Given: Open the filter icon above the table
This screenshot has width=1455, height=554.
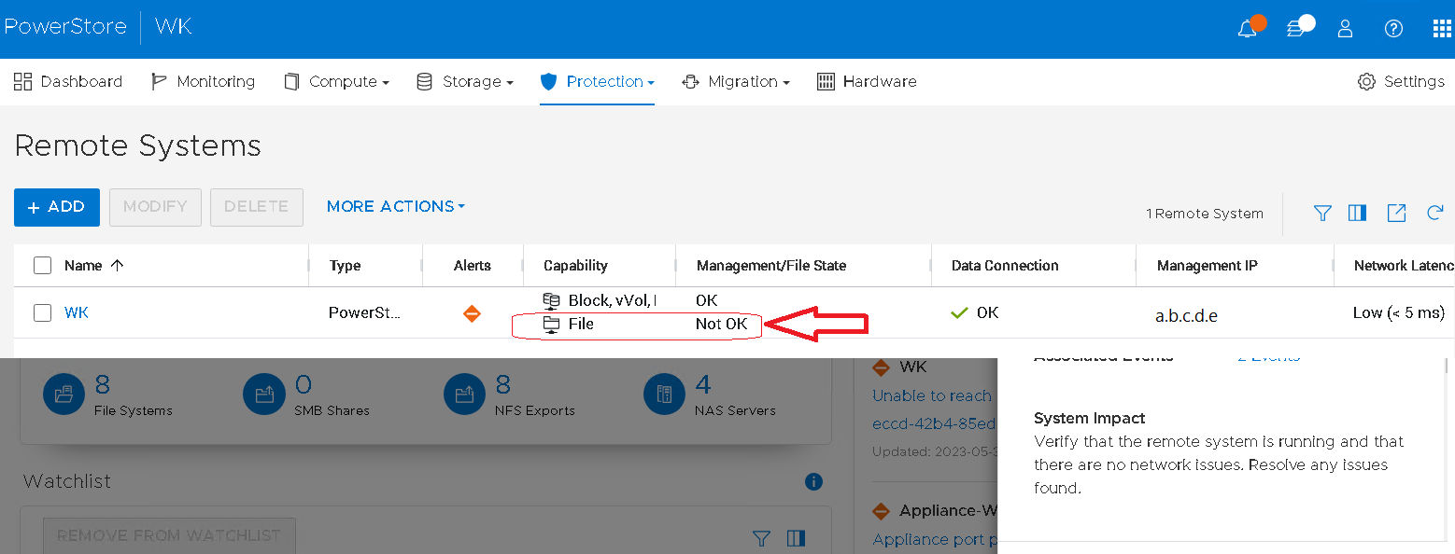Looking at the screenshot, I should tap(1321, 213).
